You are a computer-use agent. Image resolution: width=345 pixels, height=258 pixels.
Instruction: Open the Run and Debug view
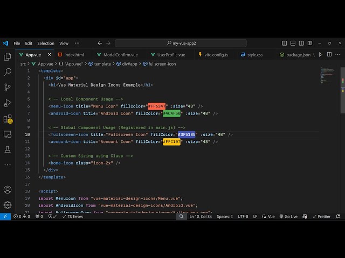point(8,103)
